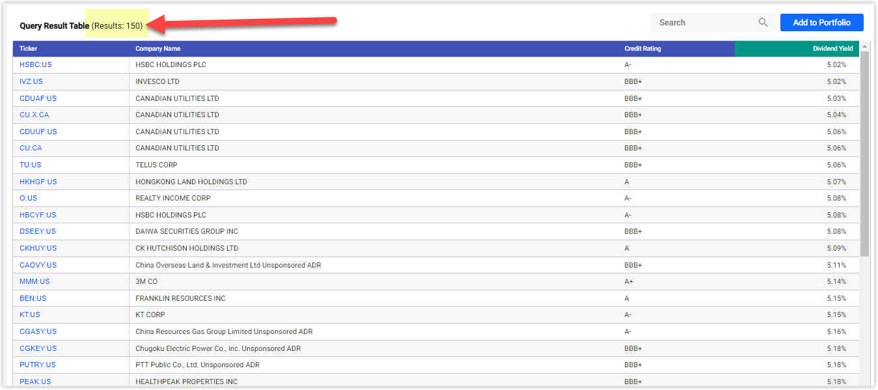Viewport: 878px width, 390px height.
Task: Select the INVESCO LTD company name cell
Action: pos(374,81)
